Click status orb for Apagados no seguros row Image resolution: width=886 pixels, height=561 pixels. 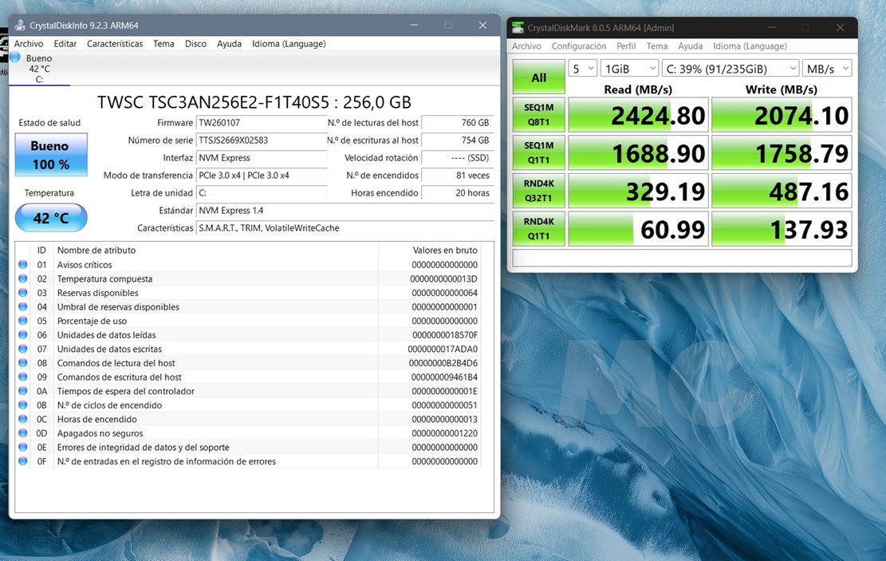[x=22, y=433]
